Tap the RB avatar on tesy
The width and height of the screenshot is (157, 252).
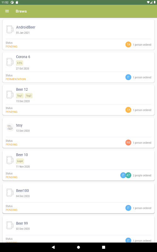pos(128,143)
